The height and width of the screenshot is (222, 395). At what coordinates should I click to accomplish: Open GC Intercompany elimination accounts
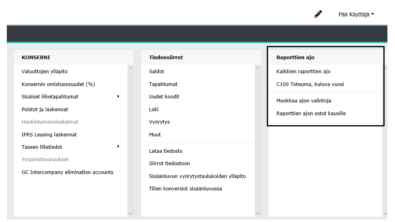(67, 172)
